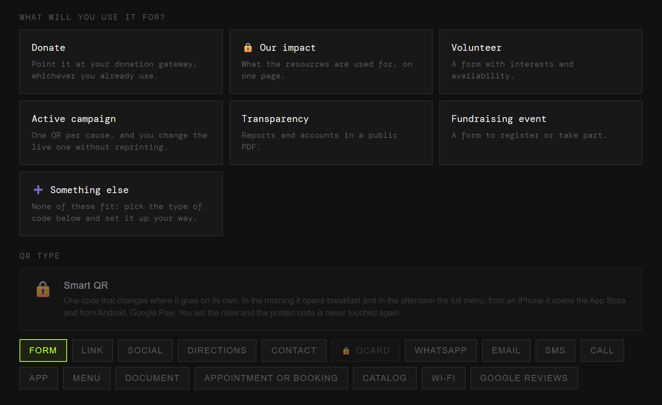The width and height of the screenshot is (662, 405).
Task: Choose APPOINTMENT OR BOOKING type
Action: (271, 378)
